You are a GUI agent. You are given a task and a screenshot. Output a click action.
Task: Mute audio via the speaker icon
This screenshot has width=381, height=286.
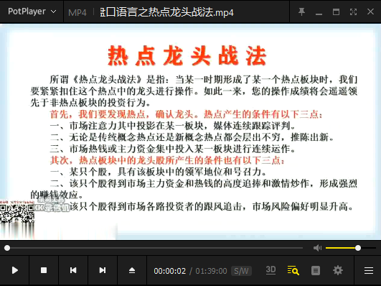317,248
